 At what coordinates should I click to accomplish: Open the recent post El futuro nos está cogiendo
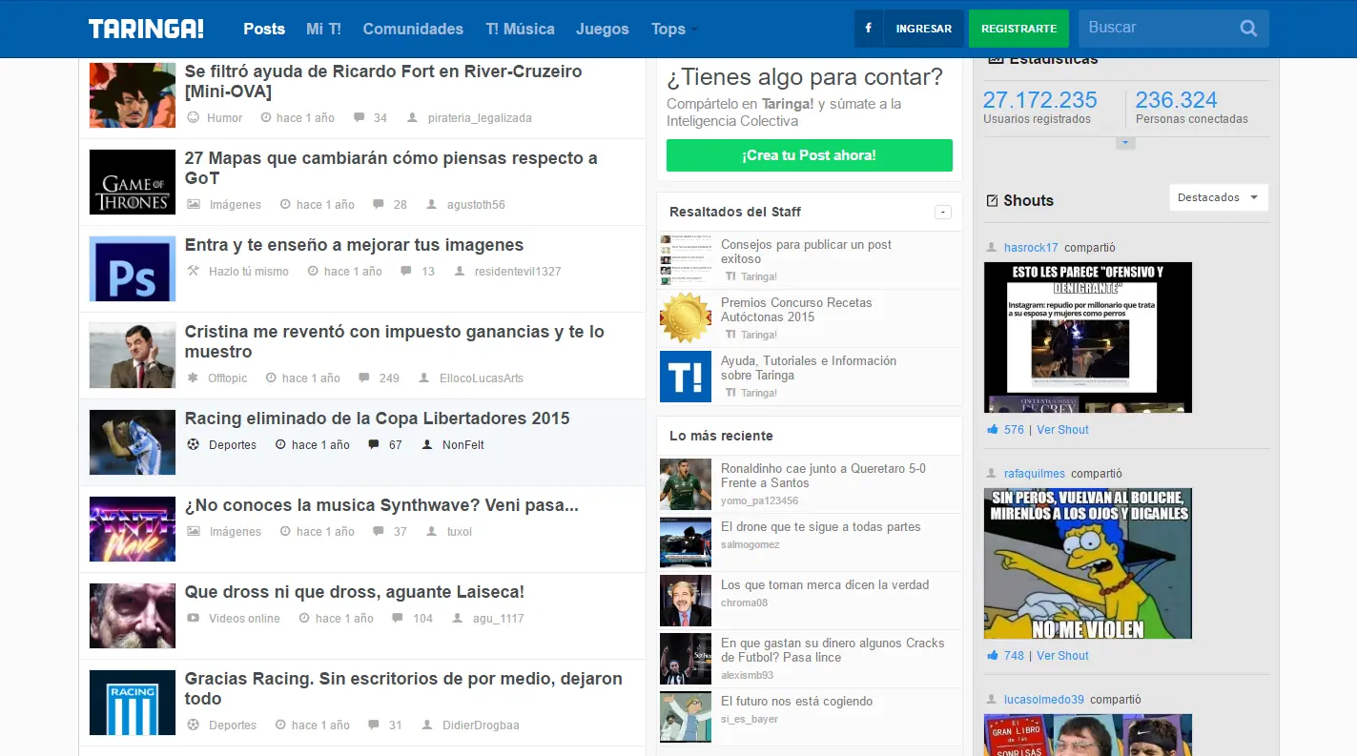coord(796,701)
